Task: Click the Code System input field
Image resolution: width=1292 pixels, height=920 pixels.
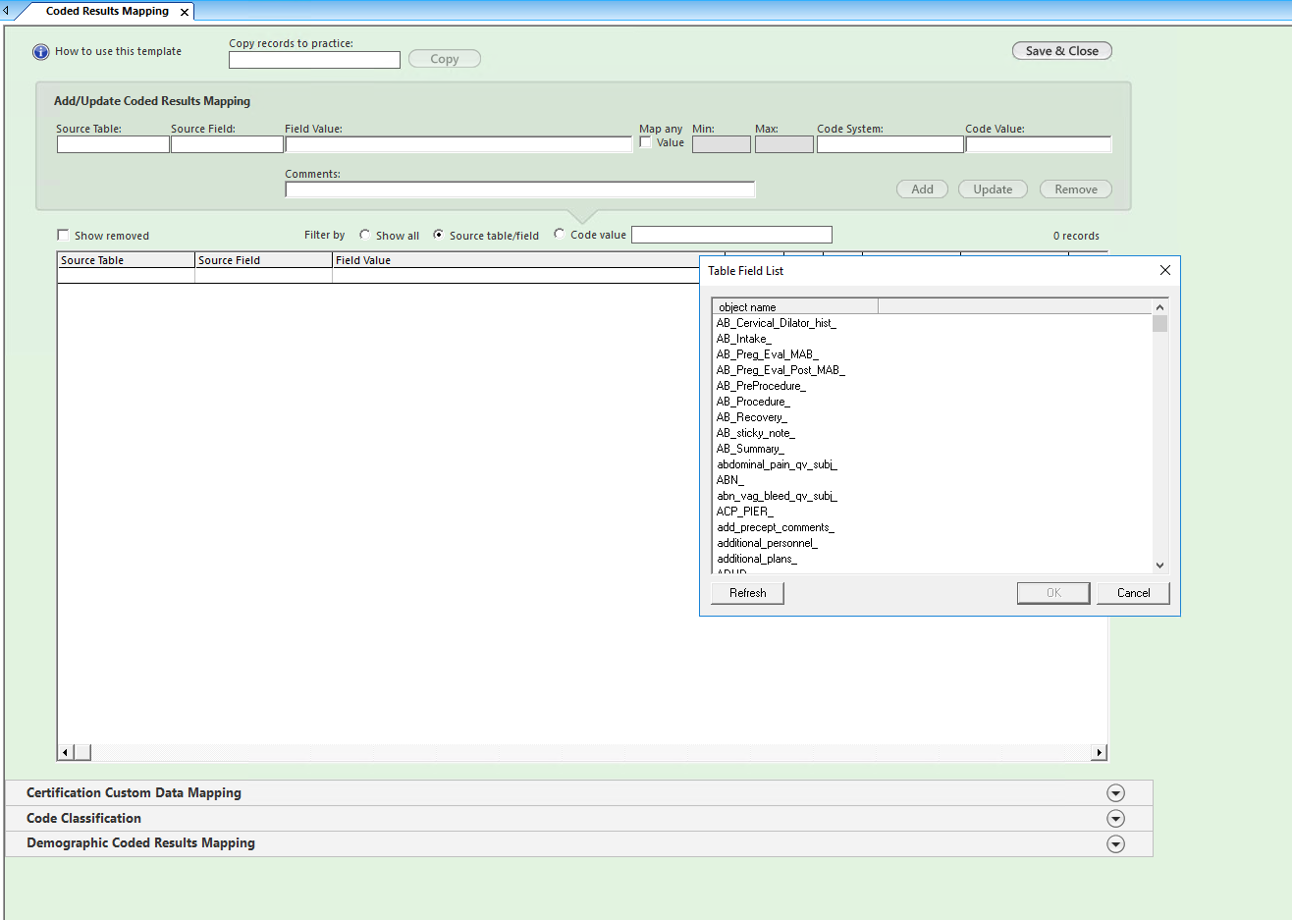Action: pyautogui.click(x=890, y=144)
